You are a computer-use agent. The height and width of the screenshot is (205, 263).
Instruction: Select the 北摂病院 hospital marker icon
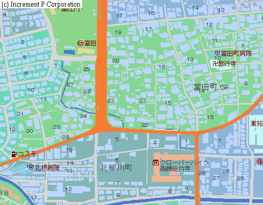[31, 167]
